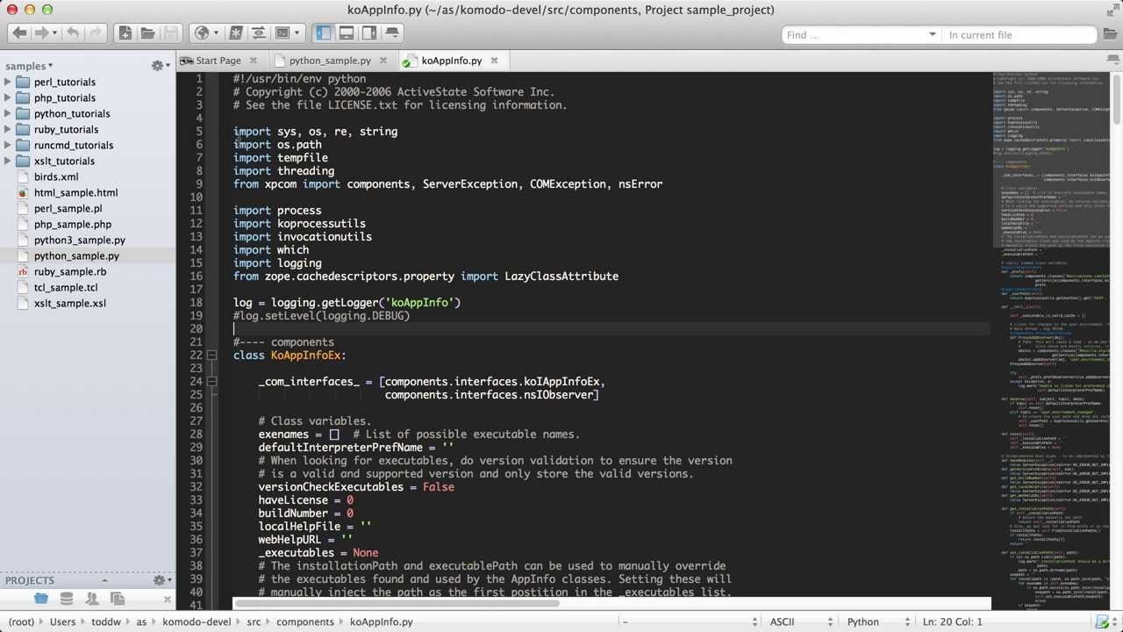Click the redo toolbar icon
Screen dimensions: 1123x632
[96, 33]
